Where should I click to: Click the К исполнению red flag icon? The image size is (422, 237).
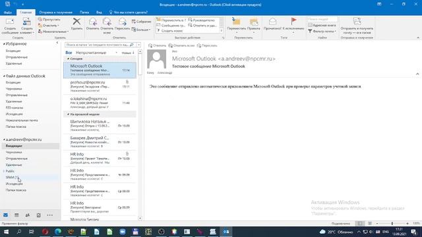293,21
